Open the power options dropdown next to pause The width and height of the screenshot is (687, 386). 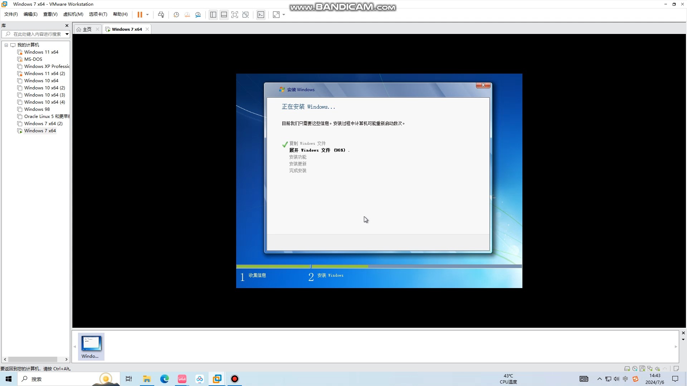point(147,15)
